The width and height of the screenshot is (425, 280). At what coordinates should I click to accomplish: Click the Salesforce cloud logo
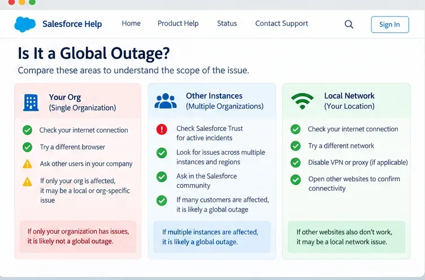[25, 24]
